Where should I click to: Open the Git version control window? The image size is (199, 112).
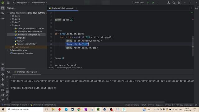pos(2,100)
